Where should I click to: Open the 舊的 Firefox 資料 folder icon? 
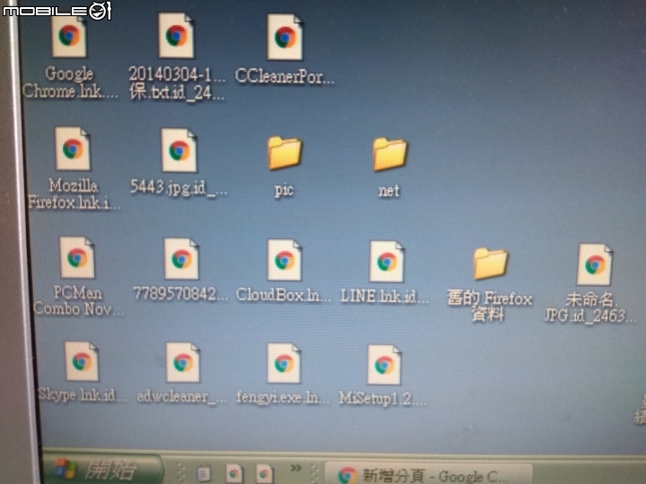point(490,264)
